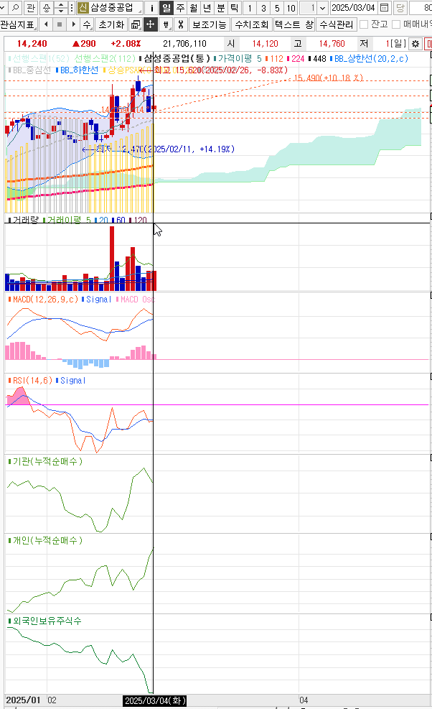The width and height of the screenshot is (432, 709).
Task: Click the date field showing 2025/03/04
Action: (354, 8)
